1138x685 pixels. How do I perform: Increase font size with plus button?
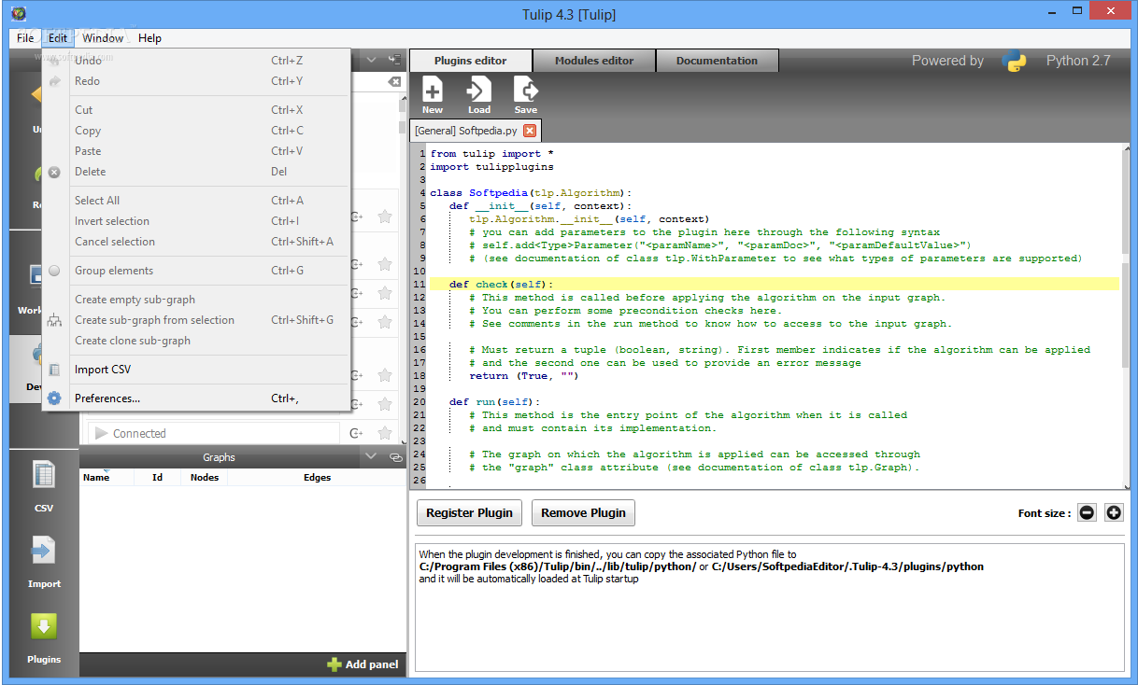(1114, 512)
